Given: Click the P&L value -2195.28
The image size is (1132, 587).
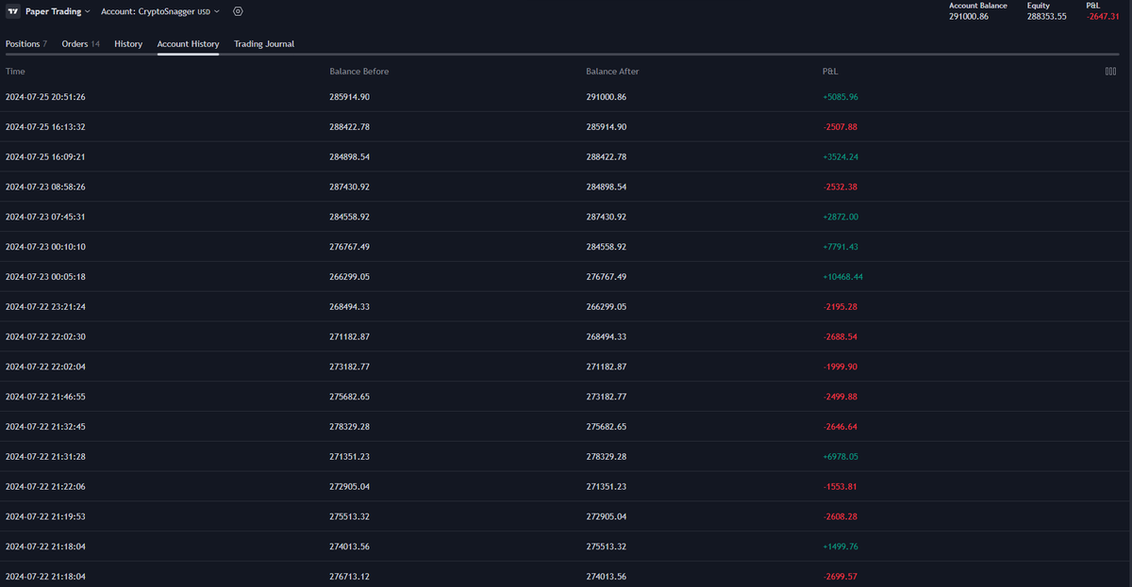Looking at the screenshot, I should click(x=840, y=307).
